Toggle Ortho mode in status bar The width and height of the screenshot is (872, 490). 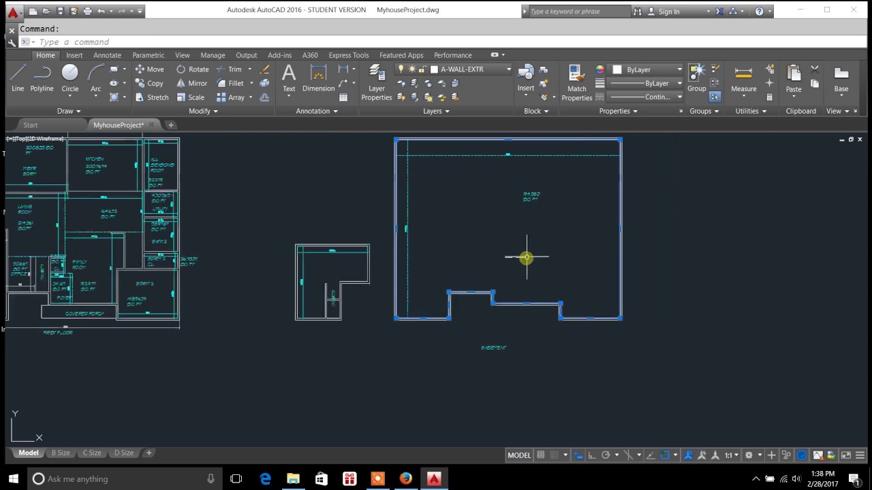[x=592, y=455]
